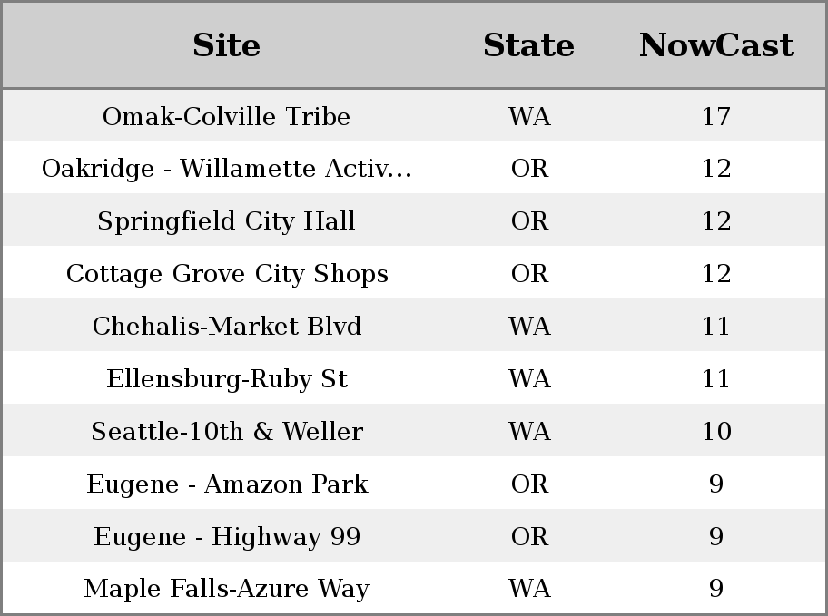Click the NowCast column header
The width and height of the screenshot is (828, 616).
tap(715, 45)
